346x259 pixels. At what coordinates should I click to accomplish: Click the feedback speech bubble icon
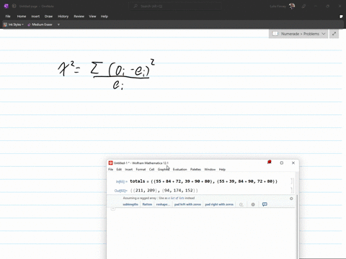coord(265,204)
